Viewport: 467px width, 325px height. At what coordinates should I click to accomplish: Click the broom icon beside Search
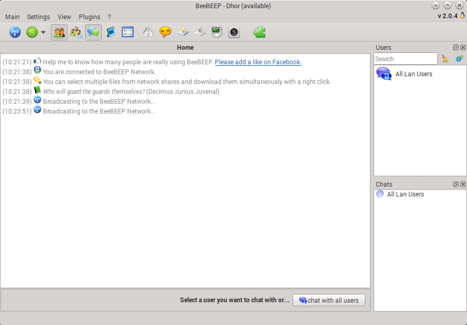pyautogui.click(x=445, y=59)
